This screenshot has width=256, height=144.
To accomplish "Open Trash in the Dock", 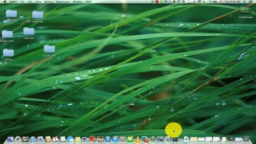I will [x=246, y=139].
